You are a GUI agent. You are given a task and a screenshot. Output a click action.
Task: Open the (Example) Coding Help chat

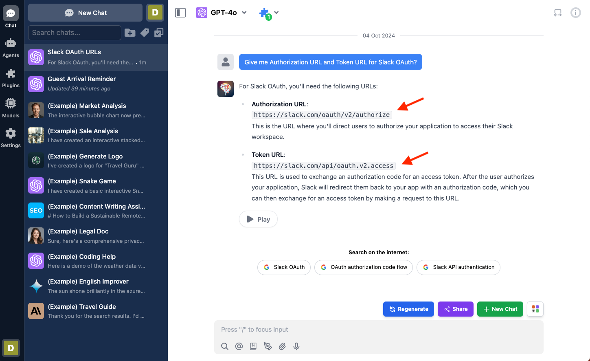(x=96, y=261)
